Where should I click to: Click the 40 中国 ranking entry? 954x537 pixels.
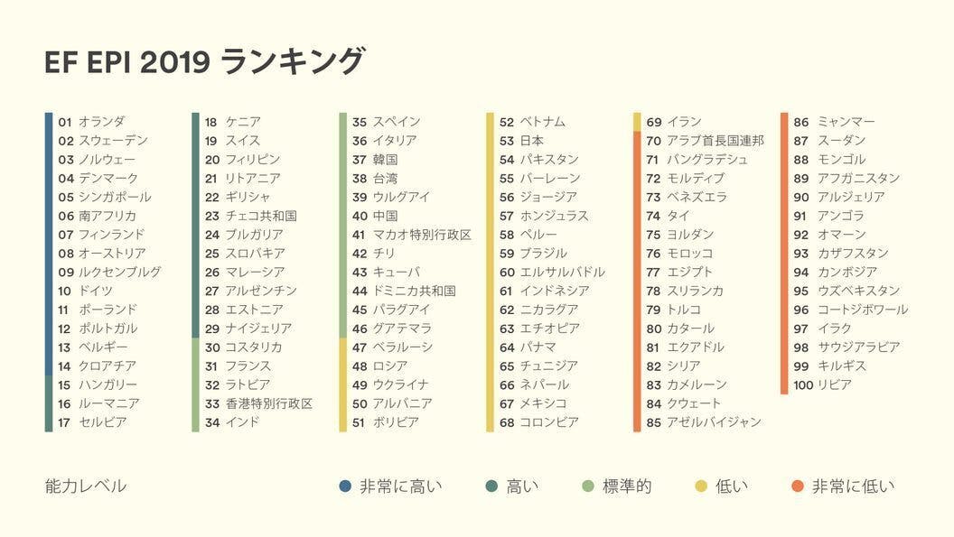(x=375, y=216)
